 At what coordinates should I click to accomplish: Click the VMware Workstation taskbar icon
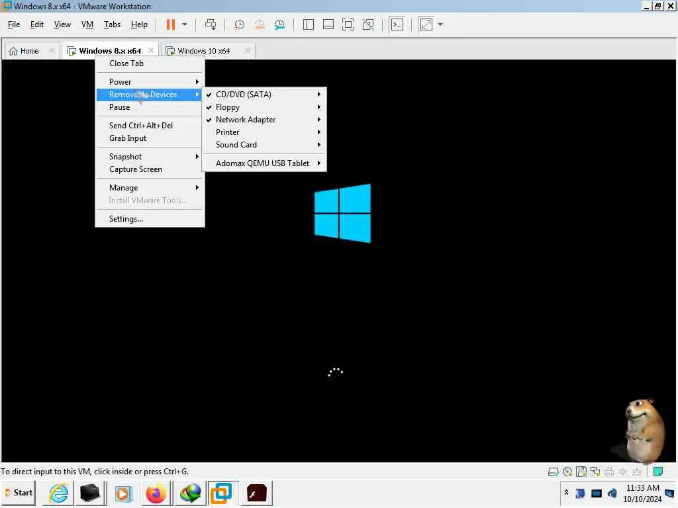[x=221, y=493]
